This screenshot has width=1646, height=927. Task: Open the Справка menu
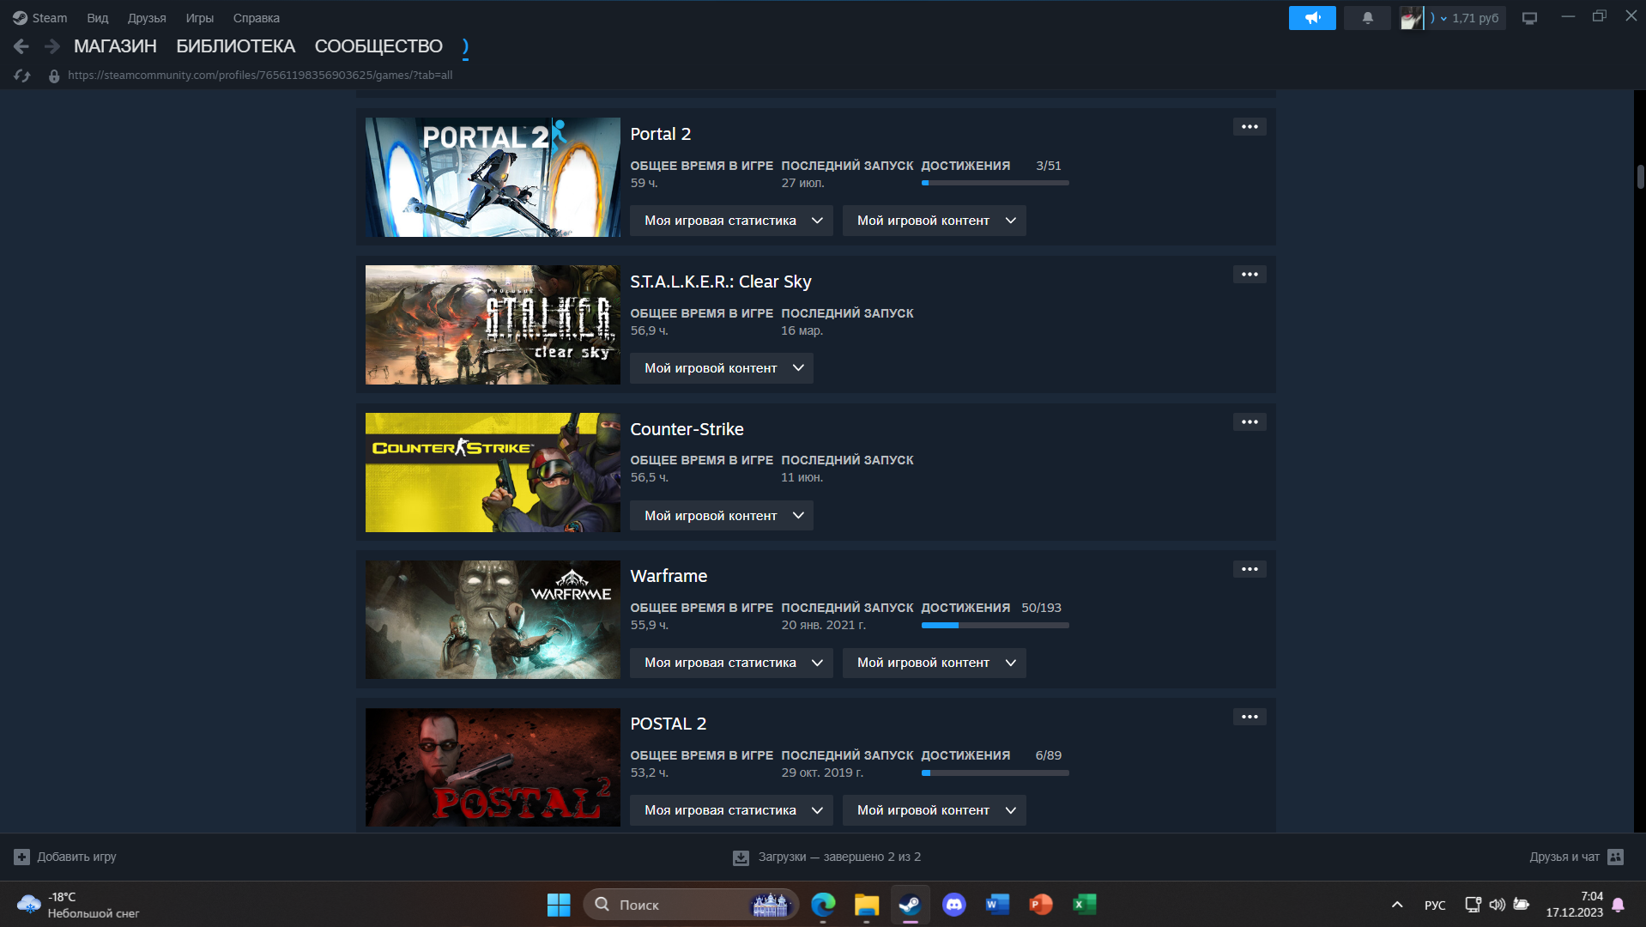(x=257, y=18)
